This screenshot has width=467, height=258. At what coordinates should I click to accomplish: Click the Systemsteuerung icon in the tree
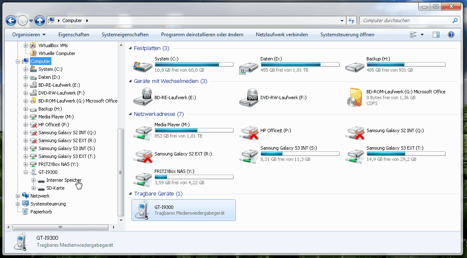26,204
